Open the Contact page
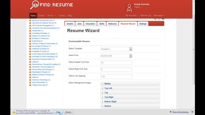Image resolution: width=205 pixels, height=115 pixels. 62,16
